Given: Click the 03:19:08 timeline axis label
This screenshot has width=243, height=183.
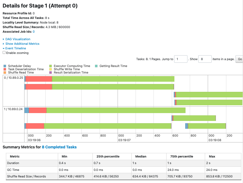Looking at the screenshot, I should [x=215, y=140].
